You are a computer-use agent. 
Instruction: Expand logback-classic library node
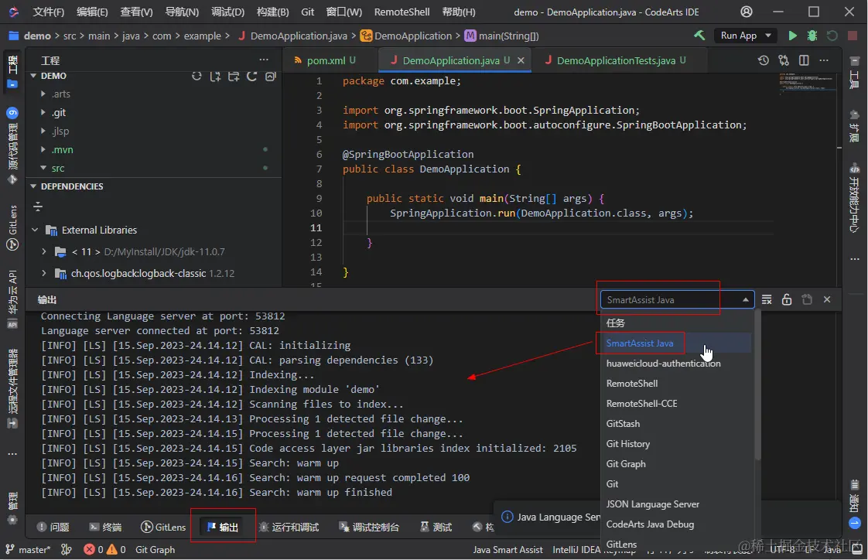tap(44, 273)
